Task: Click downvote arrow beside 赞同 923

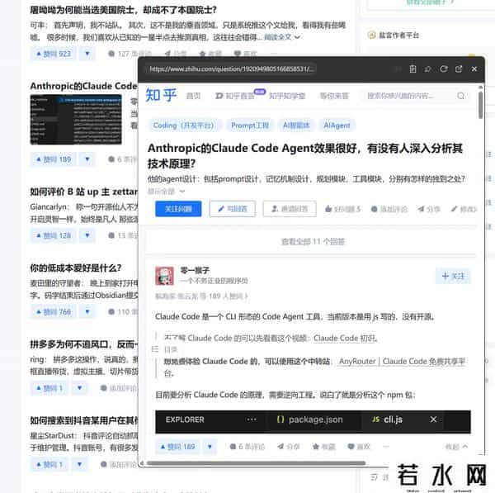Action: click(87, 54)
